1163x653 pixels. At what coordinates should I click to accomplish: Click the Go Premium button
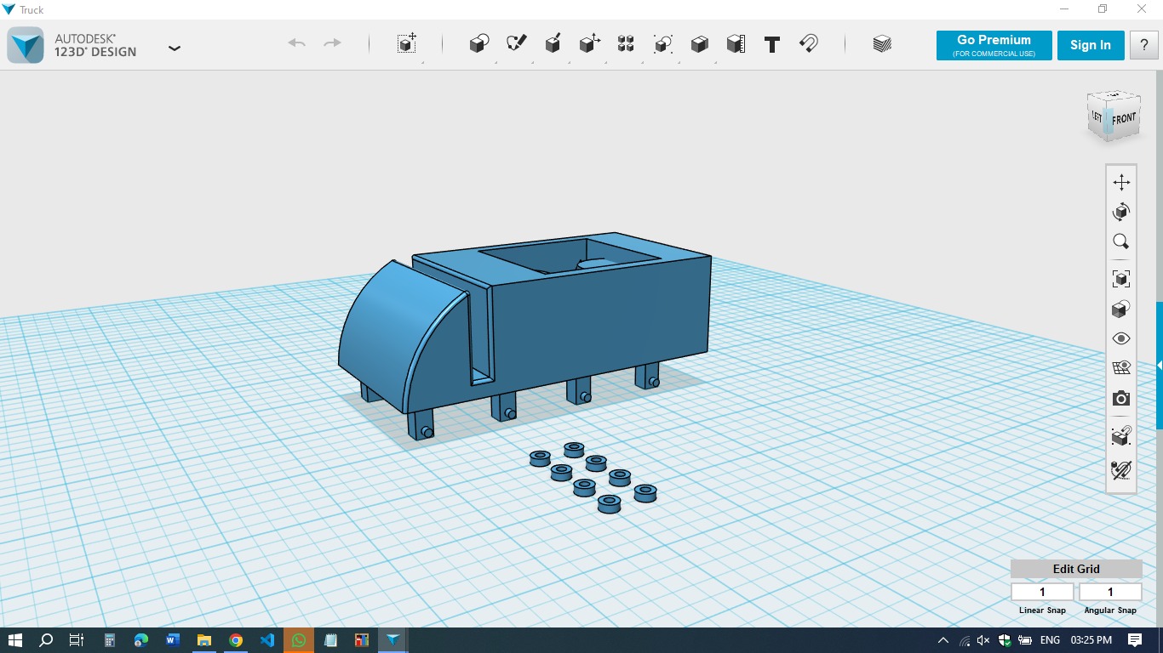click(x=994, y=45)
